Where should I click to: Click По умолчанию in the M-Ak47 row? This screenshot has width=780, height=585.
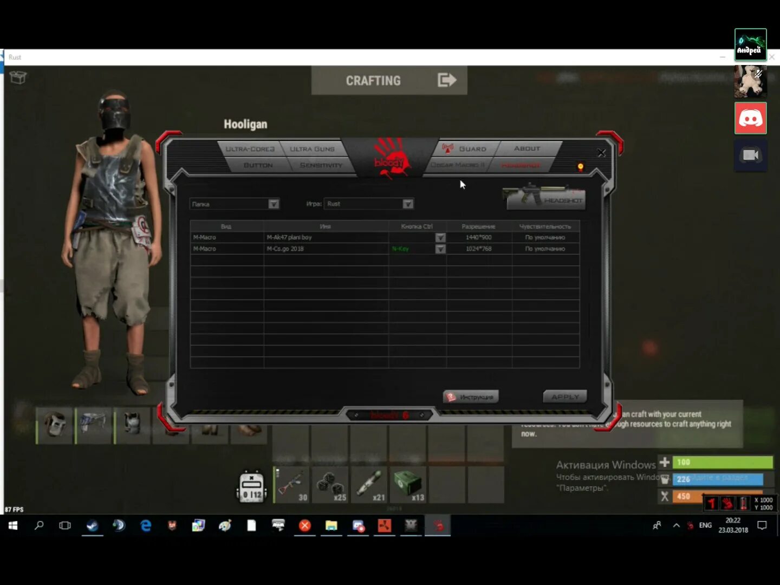click(545, 238)
